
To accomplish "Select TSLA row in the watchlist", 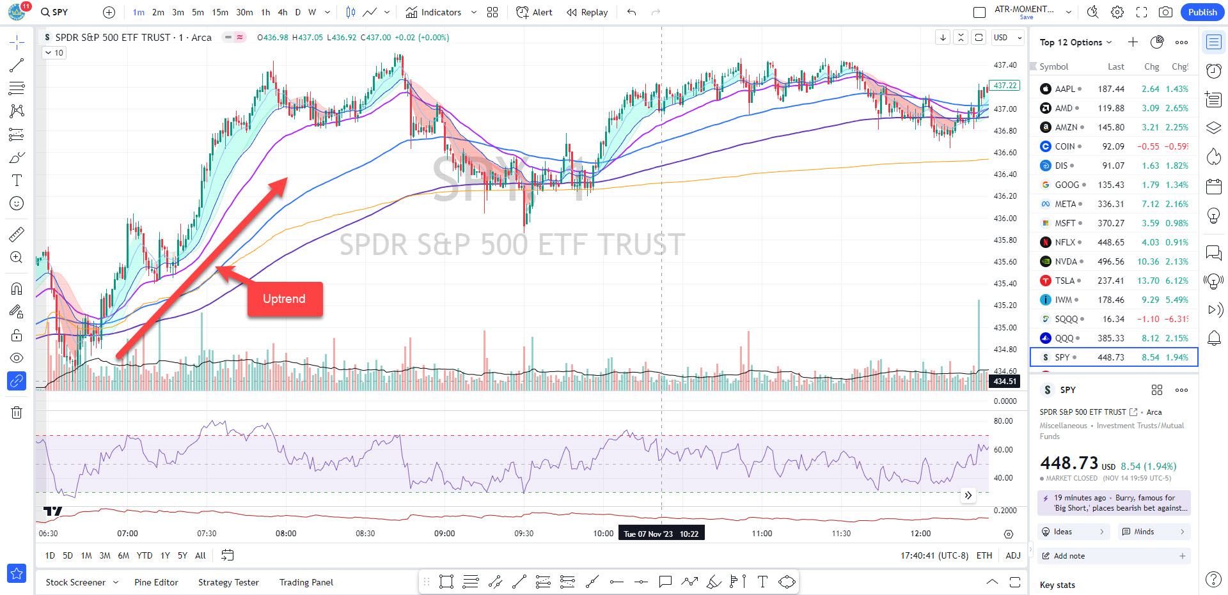I will pos(1113,281).
